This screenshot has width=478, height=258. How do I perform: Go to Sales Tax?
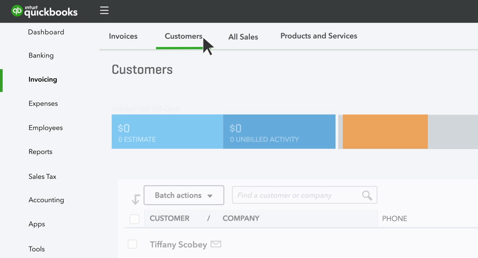42,176
